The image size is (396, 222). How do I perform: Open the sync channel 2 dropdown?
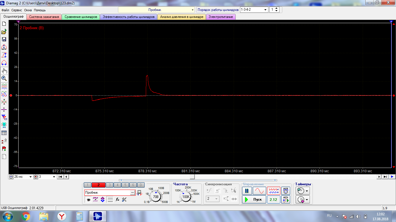coord(212,199)
